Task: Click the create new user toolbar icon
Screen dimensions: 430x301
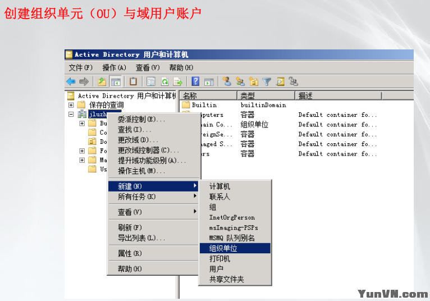Action: tap(227, 81)
